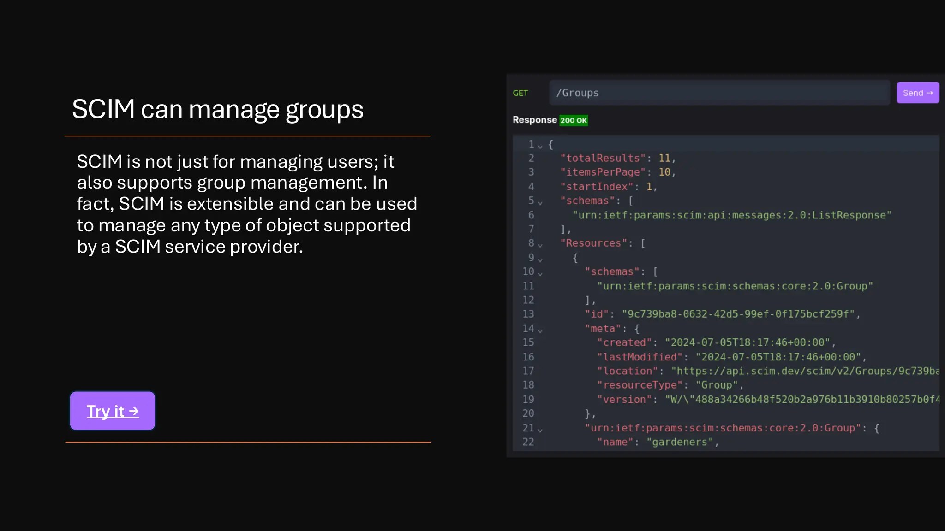Click the core:2.0:Group URN on line 11
Screen dimensions: 945x531
pos(735,286)
